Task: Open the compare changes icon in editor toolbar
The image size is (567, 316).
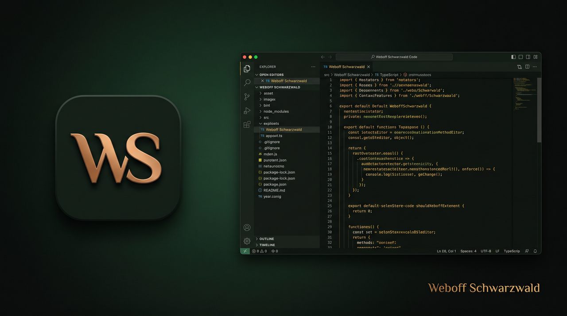Action: pos(520,67)
